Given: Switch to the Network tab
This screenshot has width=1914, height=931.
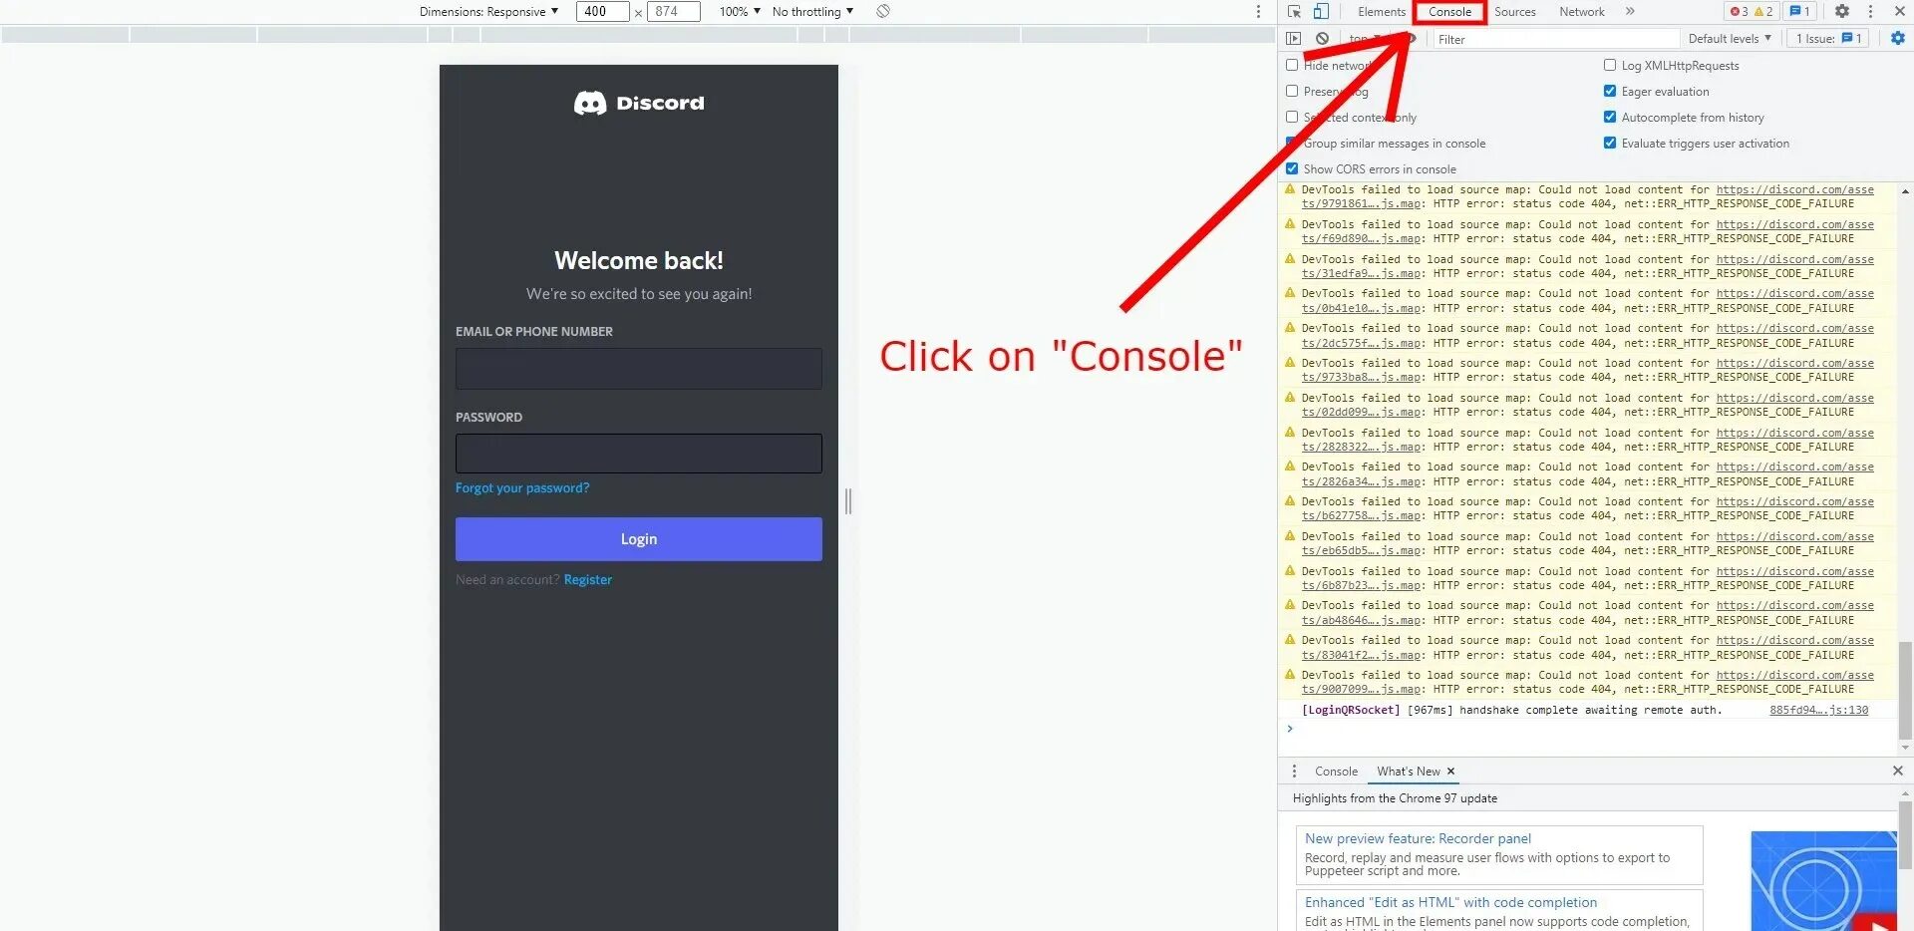Looking at the screenshot, I should coord(1582,12).
